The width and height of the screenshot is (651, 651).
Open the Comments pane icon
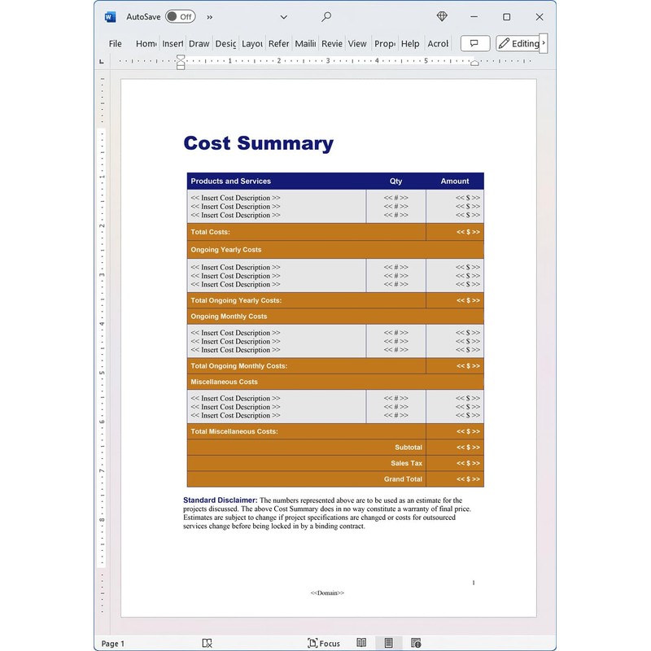pyautogui.click(x=474, y=44)
